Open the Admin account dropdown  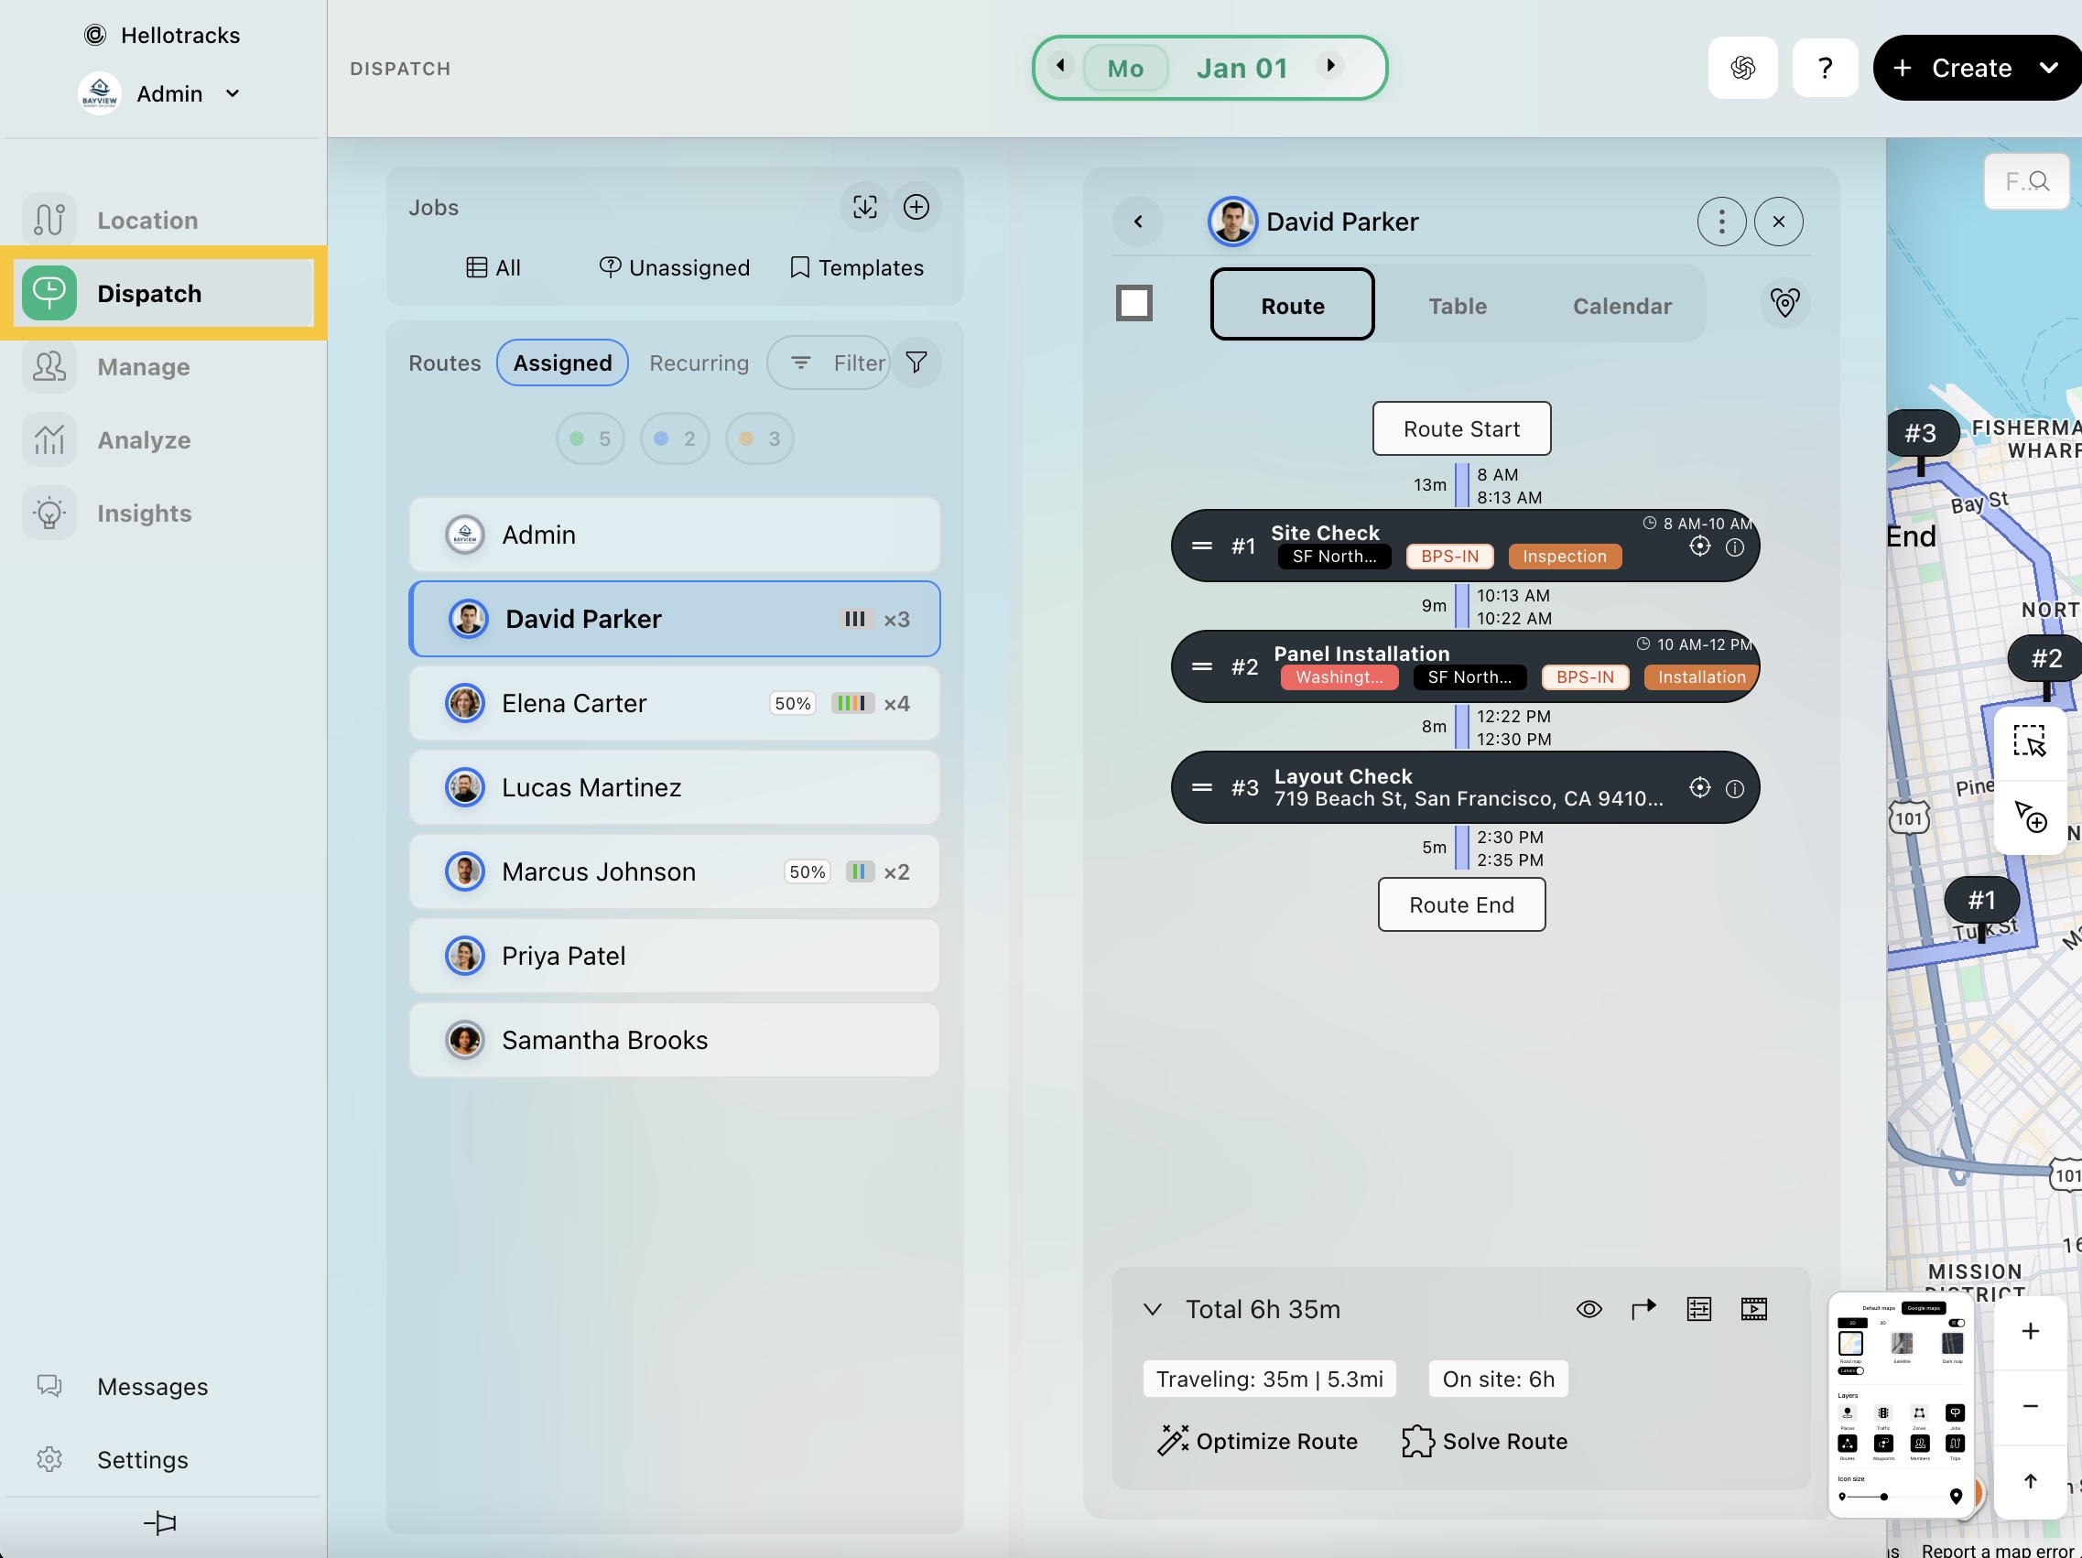(x=232, y=93)
